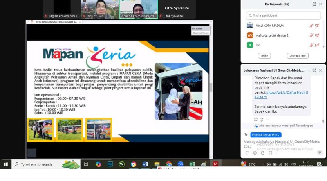Open Photoshop from taskbar
The width and height of the screenshot is (327, 181).
[x=110, y=164]
